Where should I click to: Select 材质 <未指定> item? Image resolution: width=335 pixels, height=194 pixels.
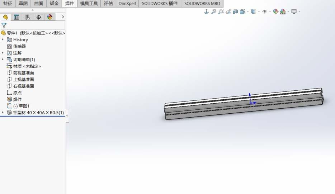(27, 66)
